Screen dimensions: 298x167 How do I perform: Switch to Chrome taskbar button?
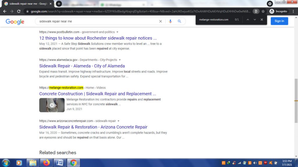point(73,163)
